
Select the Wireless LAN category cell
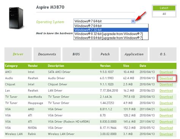(14, 134)
